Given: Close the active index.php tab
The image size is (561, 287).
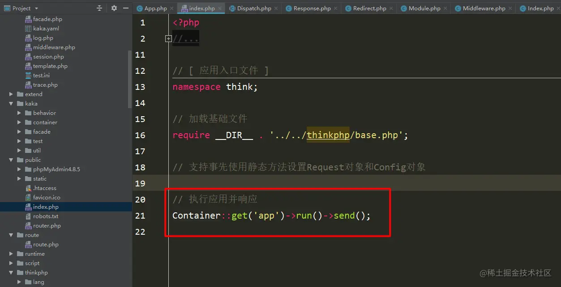Looking at the screenshot, I should click(220, 8).
